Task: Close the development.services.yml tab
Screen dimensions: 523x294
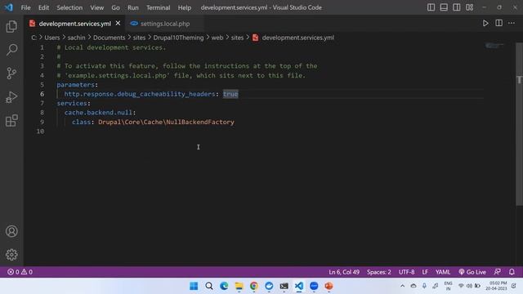Action: [118, 24]
